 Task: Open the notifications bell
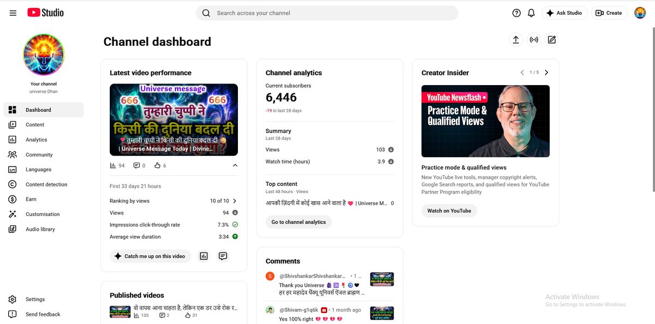click(531, 13)
